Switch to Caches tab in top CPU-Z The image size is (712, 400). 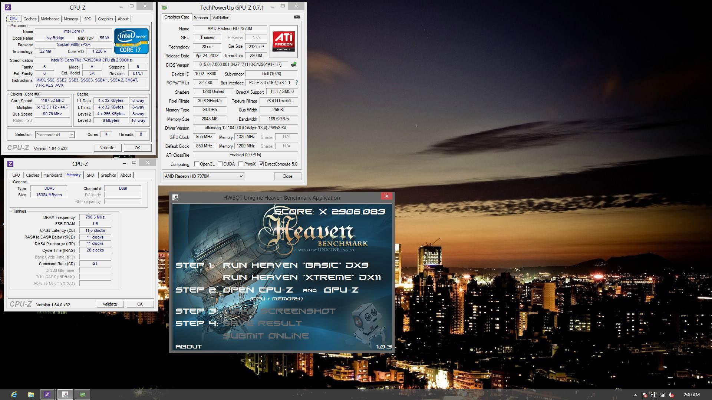tap(30, 19)
